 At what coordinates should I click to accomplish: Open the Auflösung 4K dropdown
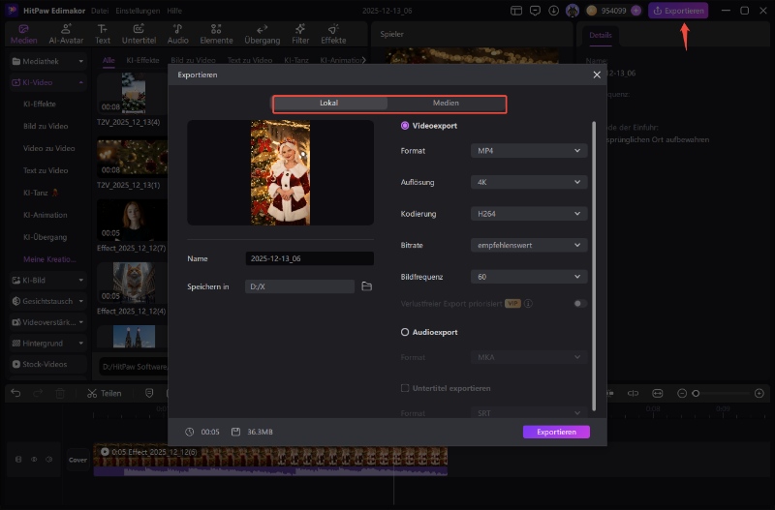pos(529,182)
